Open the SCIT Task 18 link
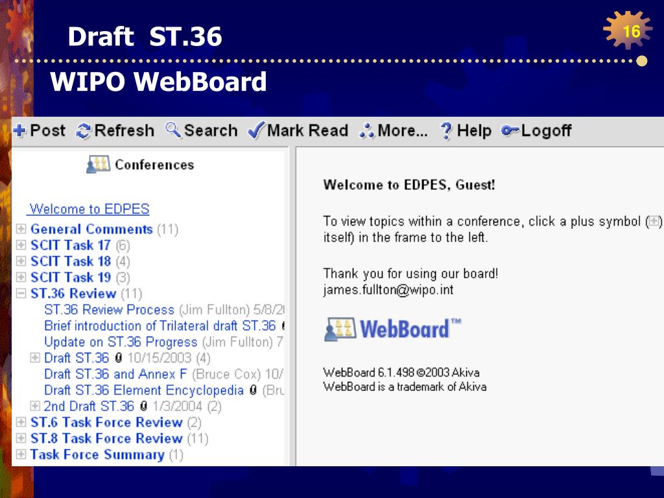 [70, 261]
